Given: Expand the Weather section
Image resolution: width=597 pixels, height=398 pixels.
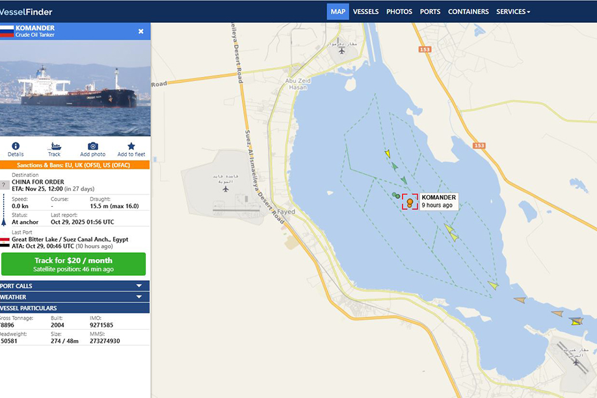Looking at the screenshot, I should point(75,297).
